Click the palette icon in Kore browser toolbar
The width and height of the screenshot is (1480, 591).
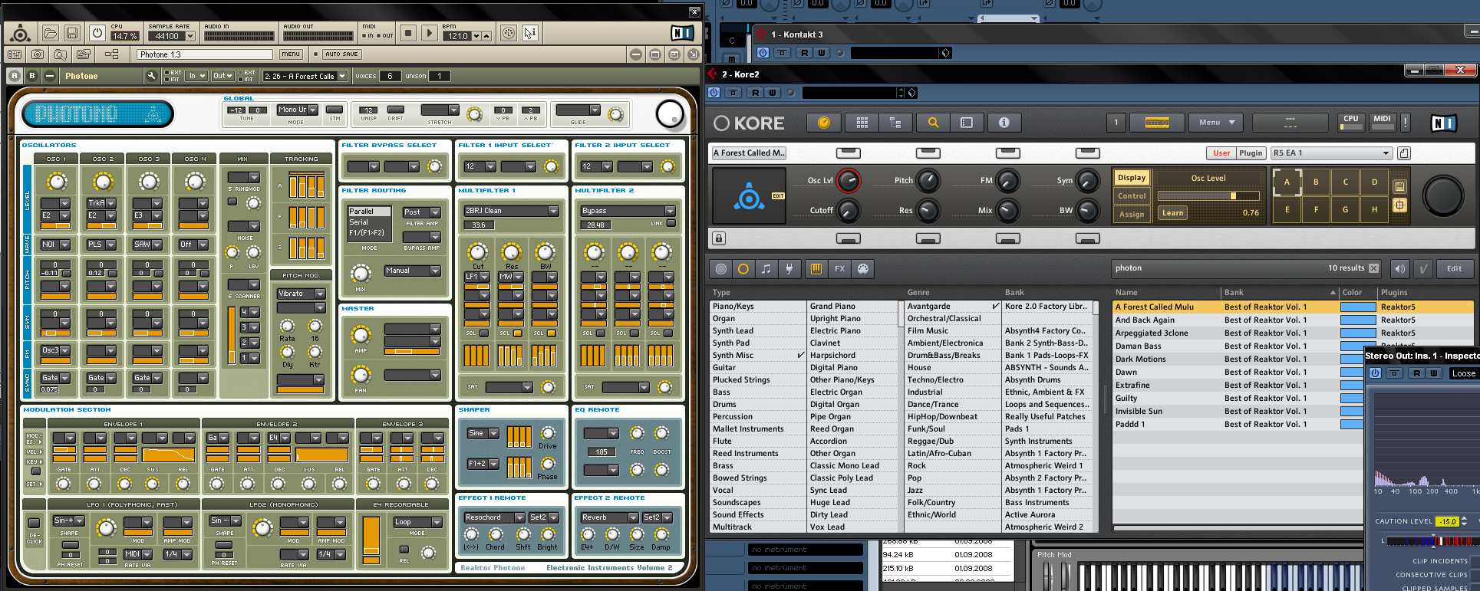[x=863, y=269]
